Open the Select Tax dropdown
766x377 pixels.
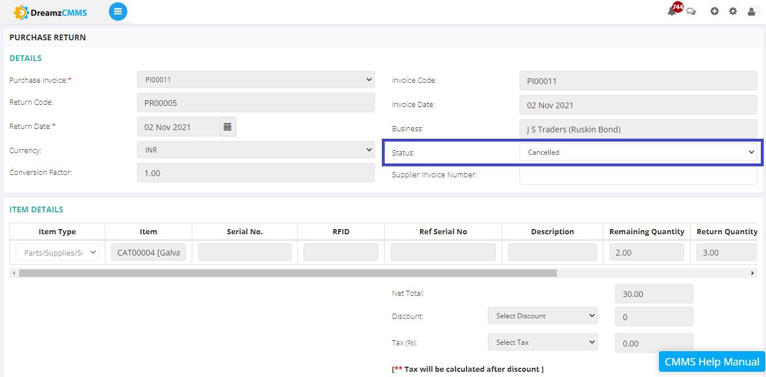point(543,342)
